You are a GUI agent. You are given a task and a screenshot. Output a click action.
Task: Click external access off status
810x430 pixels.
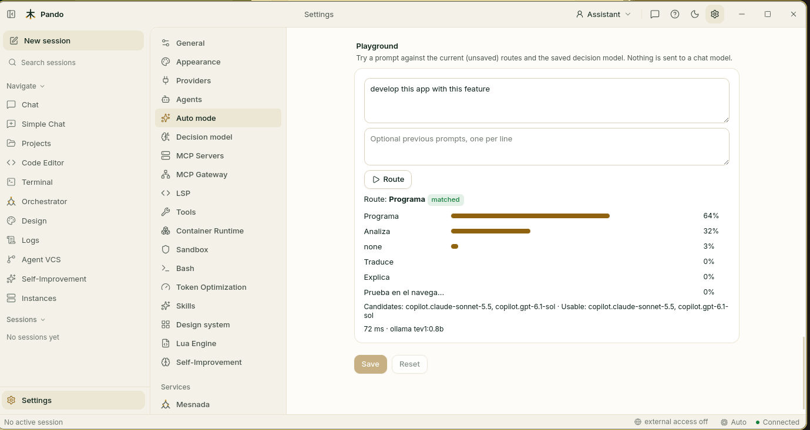tap(671, 422)
